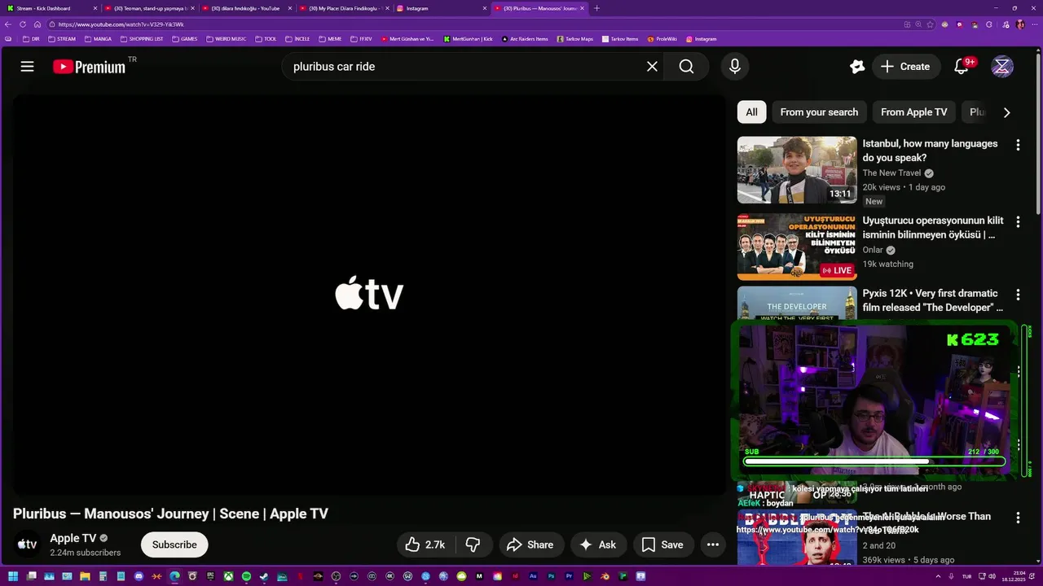Open Discord from the taskbar
The image size is (1043, 586).
(x=139, y=577)
